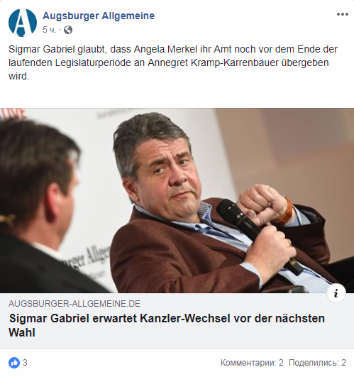Screen dimensions: 354x377
Task: Show comments via "Комментарии: 2"
Action: click(252, 363)
